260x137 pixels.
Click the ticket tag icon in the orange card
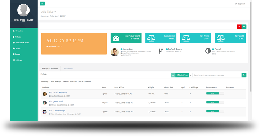[47, 46]
